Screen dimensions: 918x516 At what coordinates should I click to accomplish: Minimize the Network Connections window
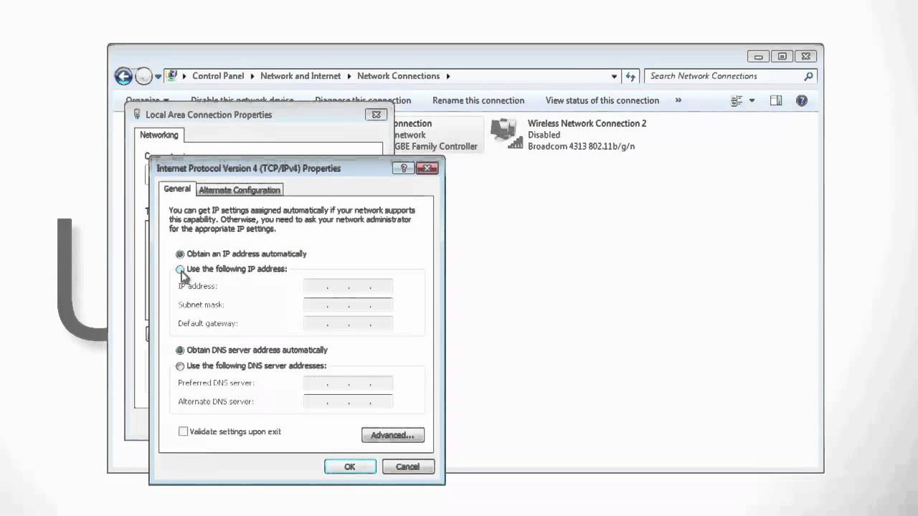758,56
